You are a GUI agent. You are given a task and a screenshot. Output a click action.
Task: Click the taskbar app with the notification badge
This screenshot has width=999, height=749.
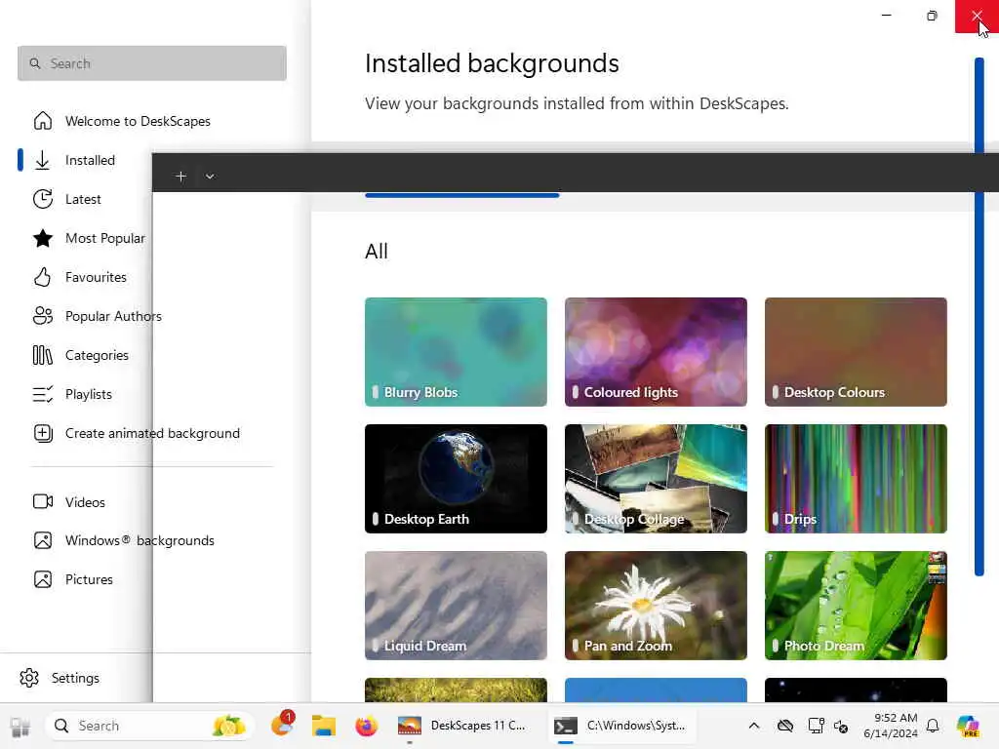282,725
